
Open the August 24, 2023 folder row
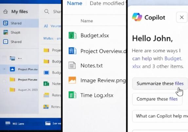tap(19, 90)
